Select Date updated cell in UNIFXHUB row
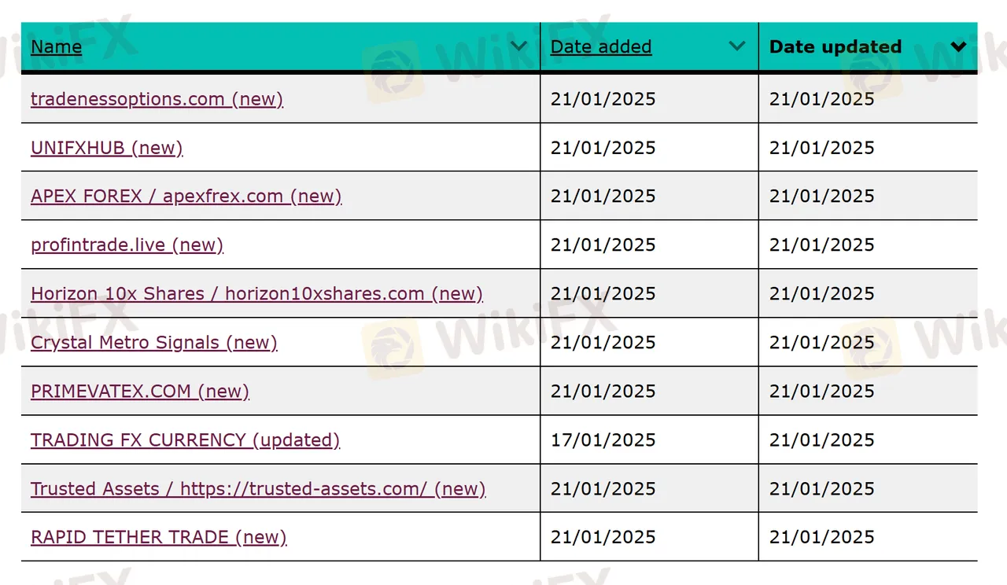The image size is (1007, 585). pos(869,148)
